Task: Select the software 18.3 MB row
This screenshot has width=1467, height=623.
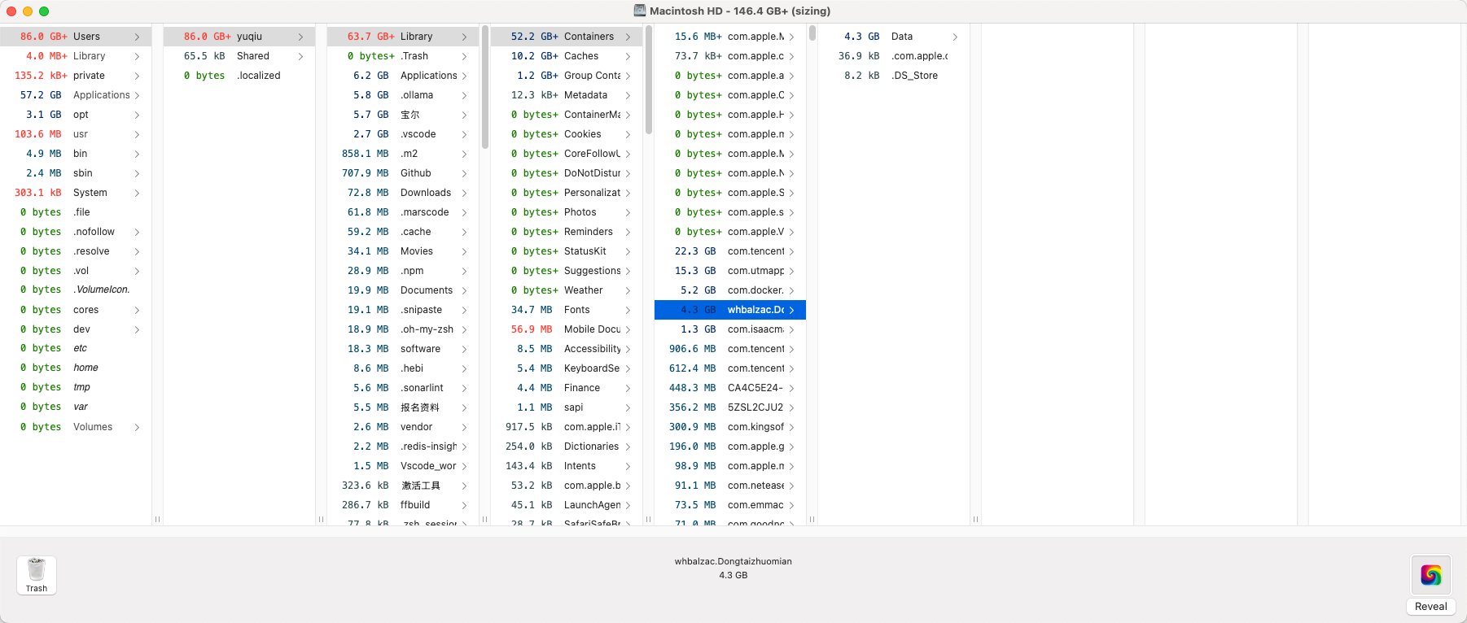Action: tap(403, 349)
